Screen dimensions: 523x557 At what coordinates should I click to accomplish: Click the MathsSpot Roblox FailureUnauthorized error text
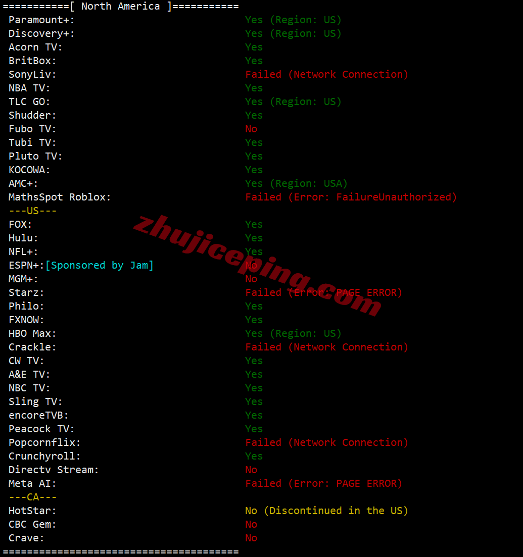(351, 197)
